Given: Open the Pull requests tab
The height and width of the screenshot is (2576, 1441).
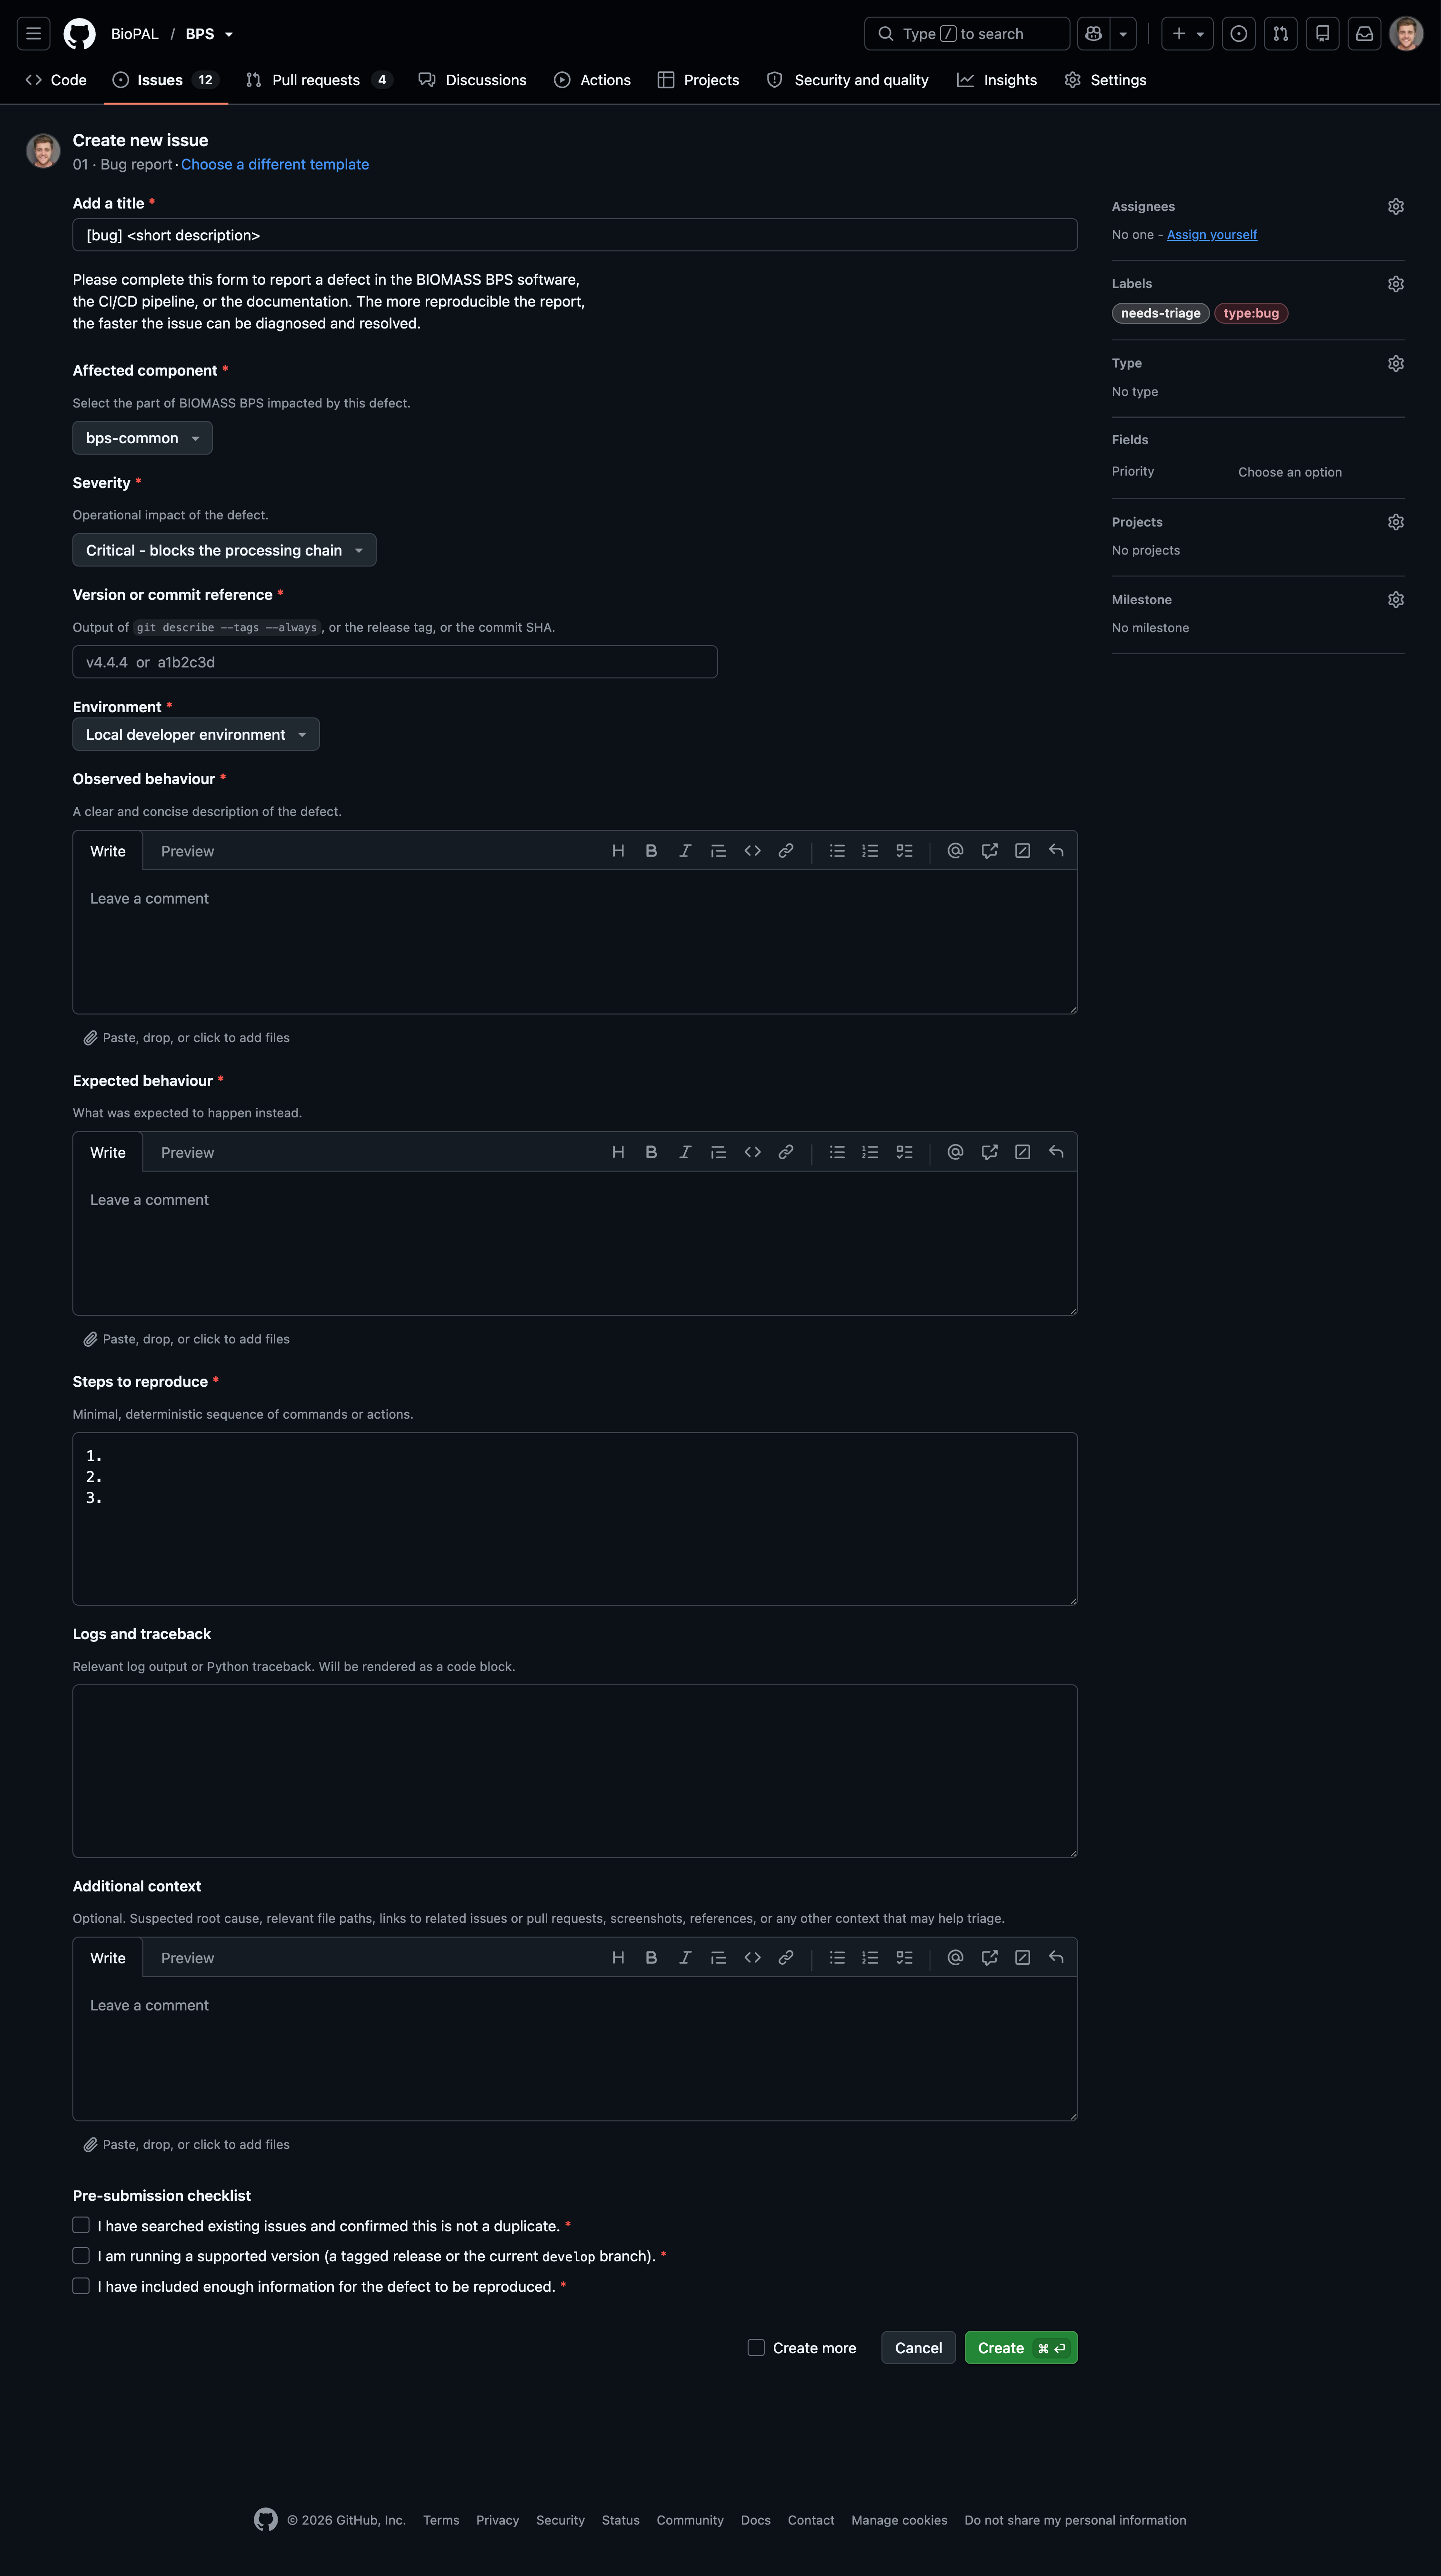Looking at the screenshot, I should tap(319, 80).
